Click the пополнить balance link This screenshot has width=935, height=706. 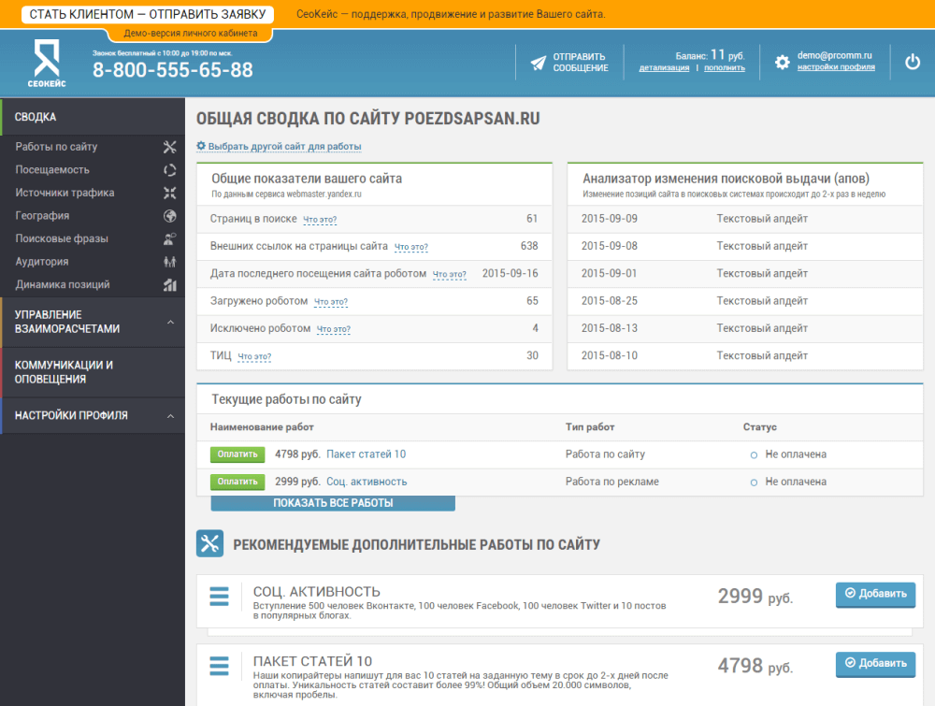coord(725,68)
